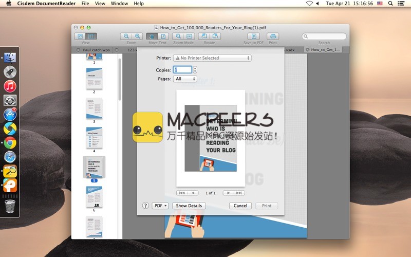Switch to the Paul catch.wps tab
Image resolution: width=411 pixels, height=257 pixels.
click(96, 50)
